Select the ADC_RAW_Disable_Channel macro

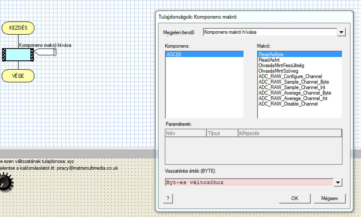pyautogui.click(x=300, y=104)
